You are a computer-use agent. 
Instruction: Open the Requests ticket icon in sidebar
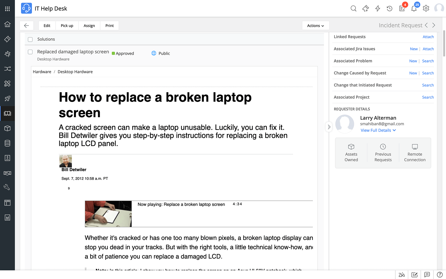[x=7, y=39]
